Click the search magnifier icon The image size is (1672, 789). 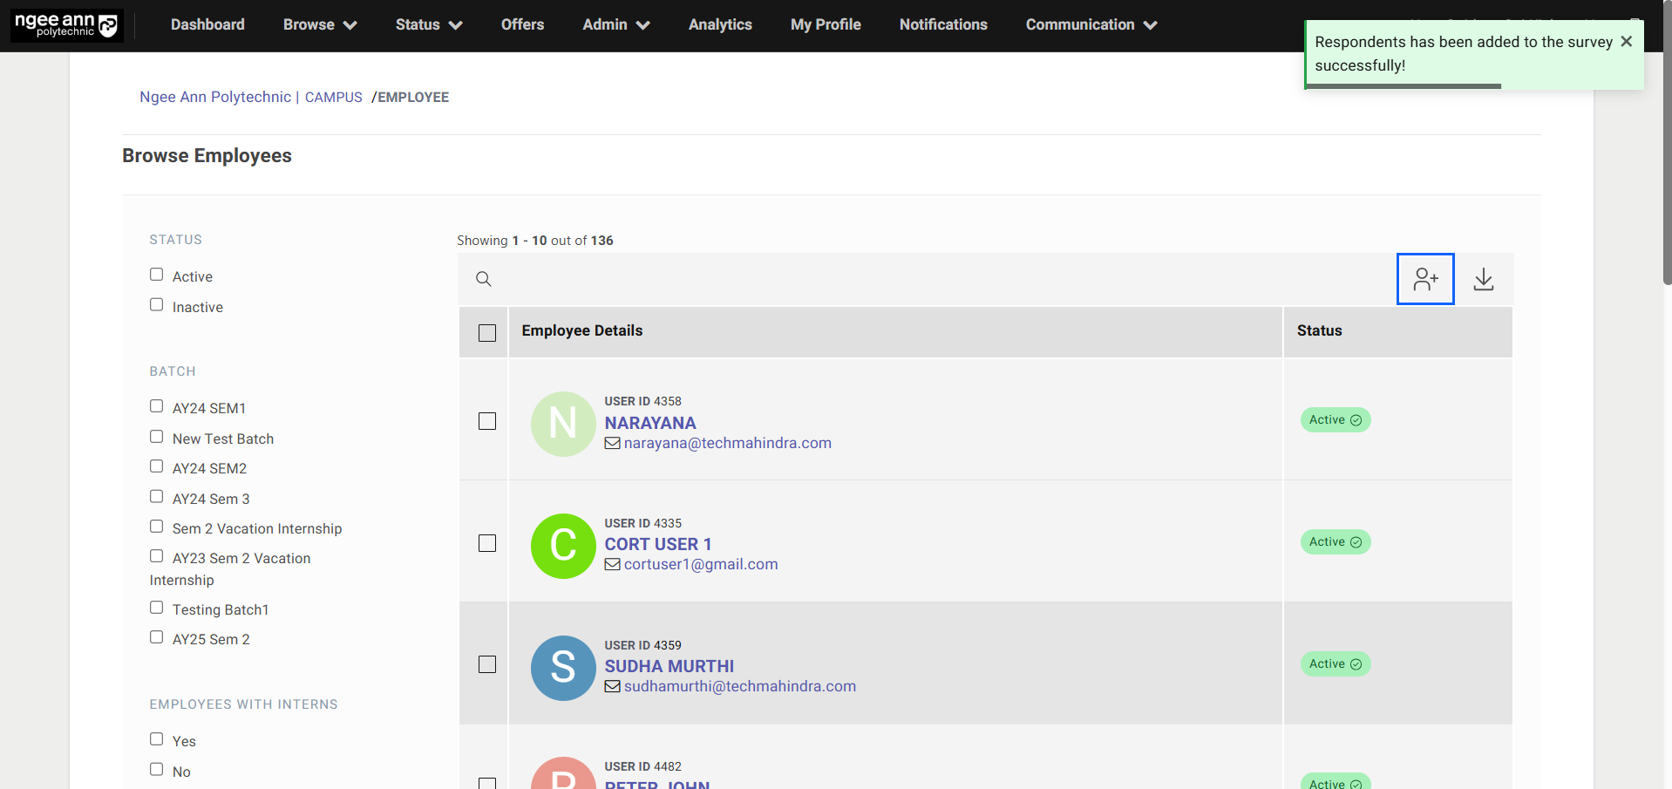[484, 279]
